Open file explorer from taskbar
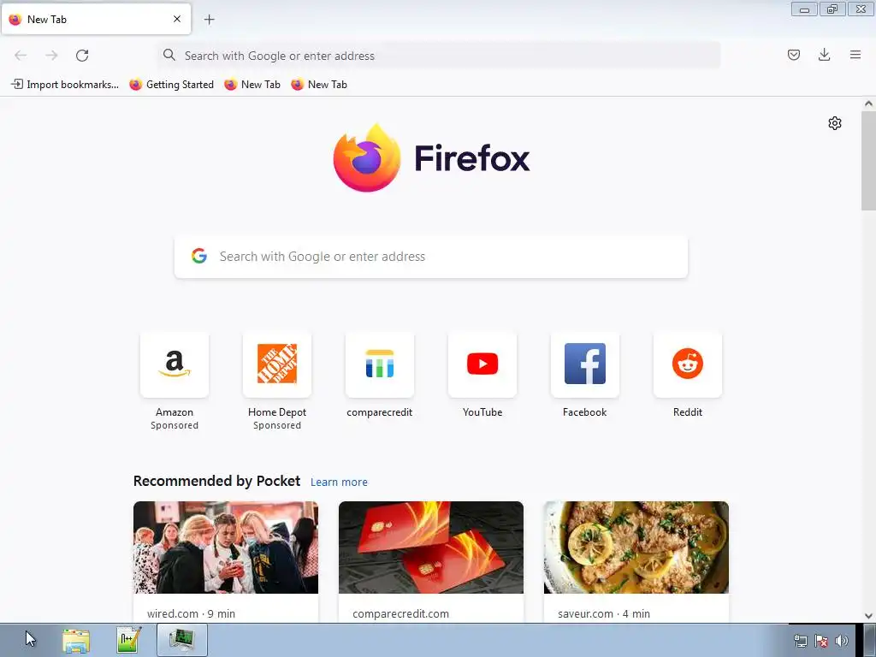This screenshot has width=876, height=657. point(76,640)
